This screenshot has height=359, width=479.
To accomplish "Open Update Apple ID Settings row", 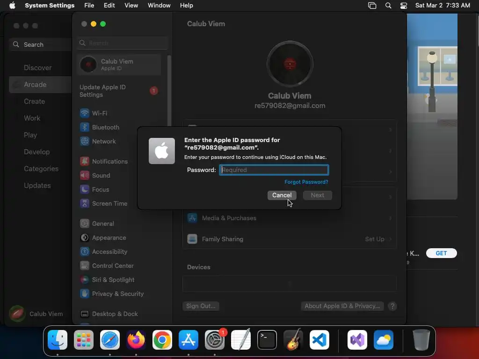I will [119, 91].
